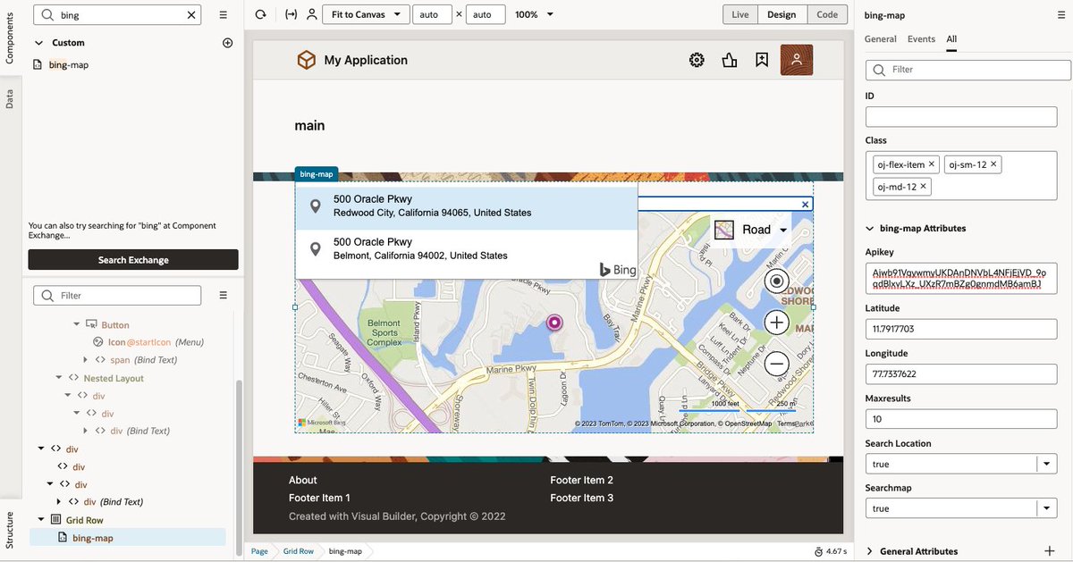The height and width of the screenshot is (562, 1073).
Task: Click the bookmark icon in the app header
Action: 762,59
